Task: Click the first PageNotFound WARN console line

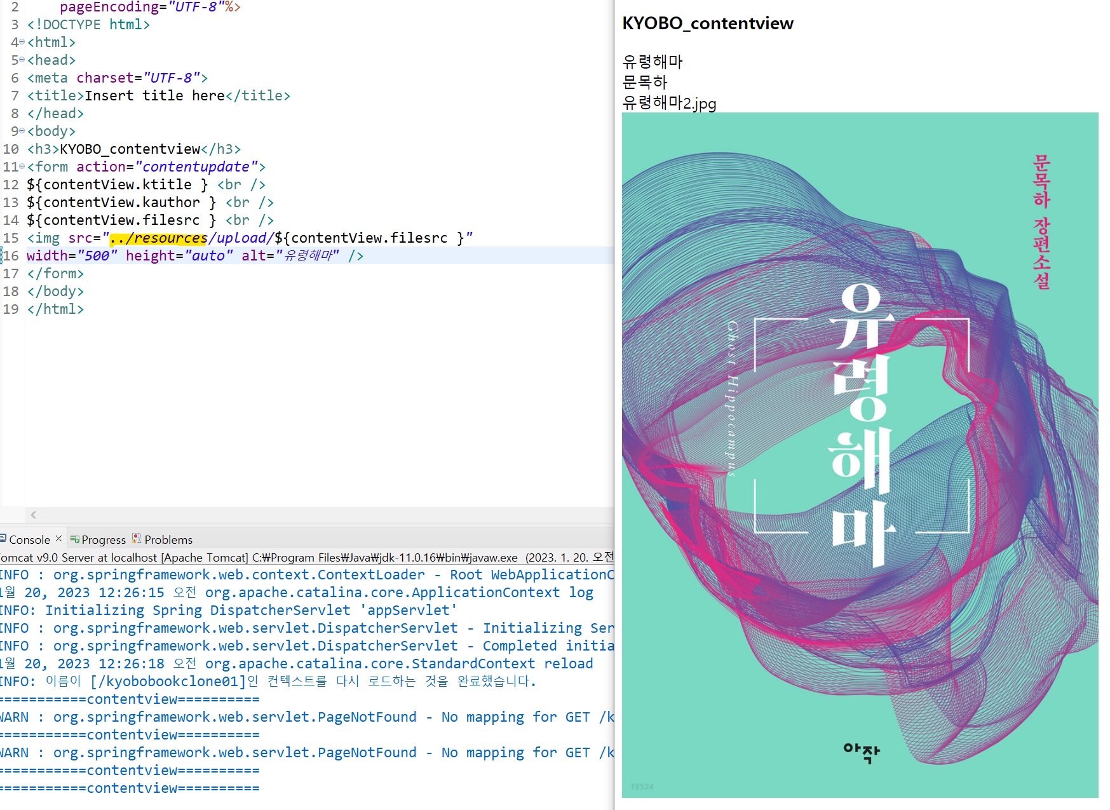Action: coord(307,717)
